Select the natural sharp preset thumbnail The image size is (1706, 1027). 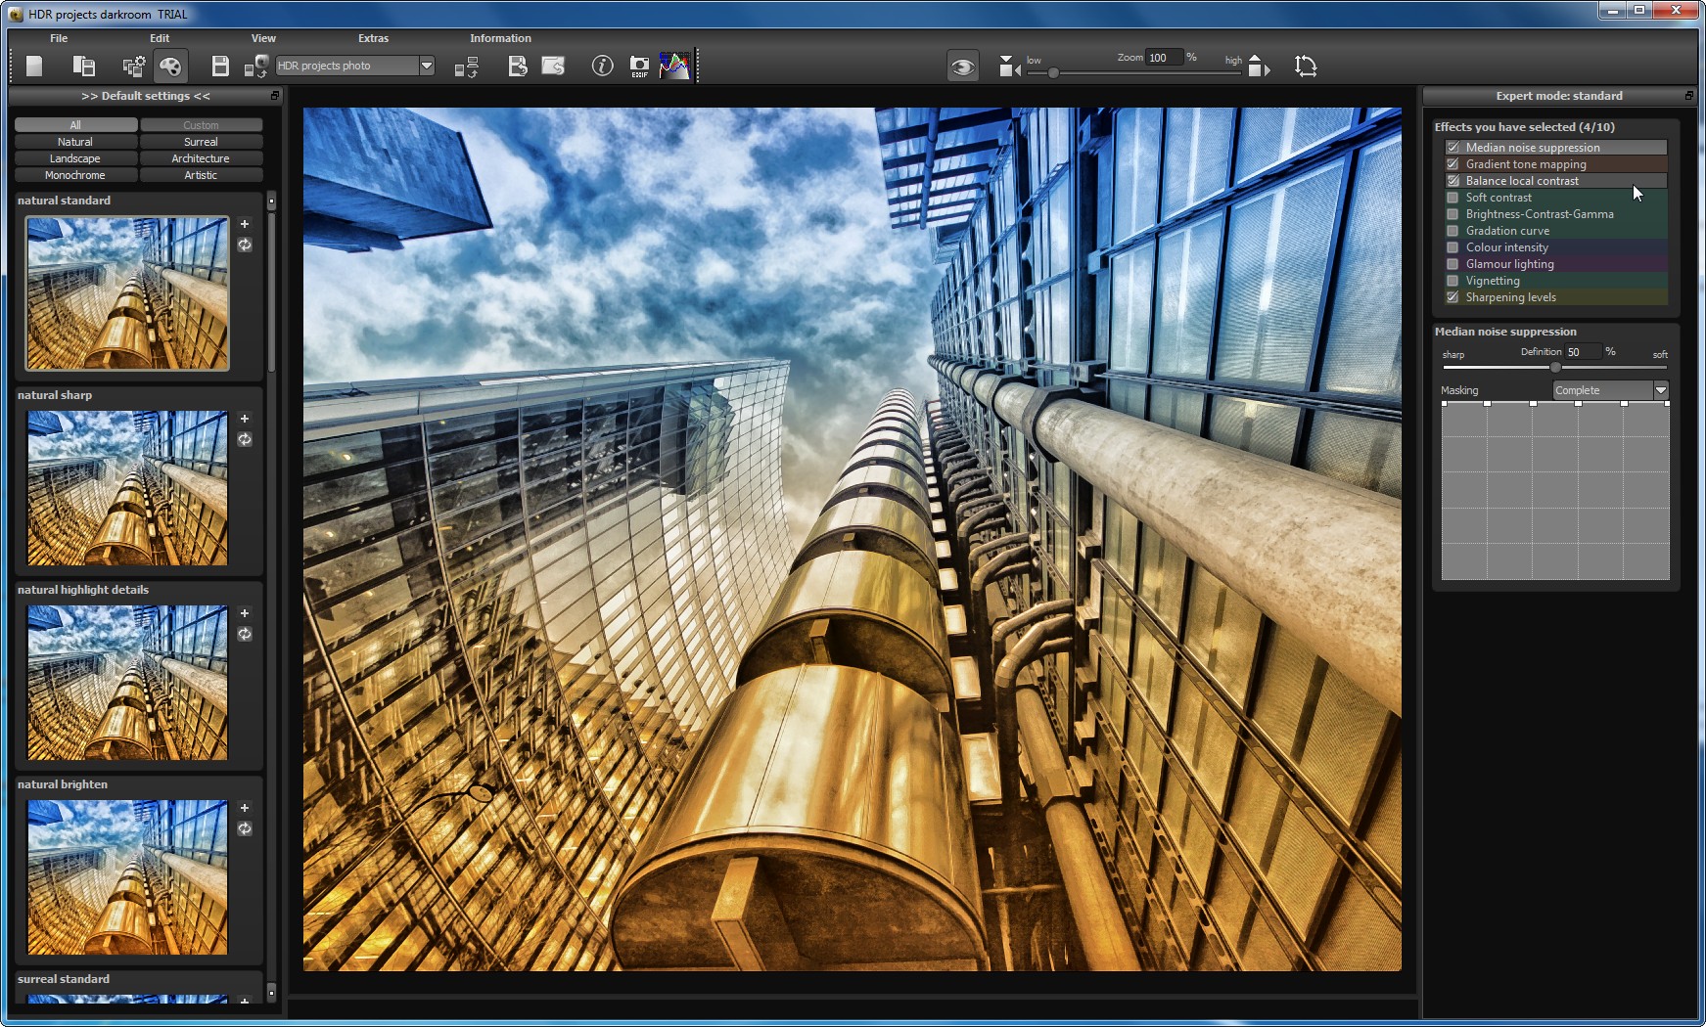pos(127,488)
